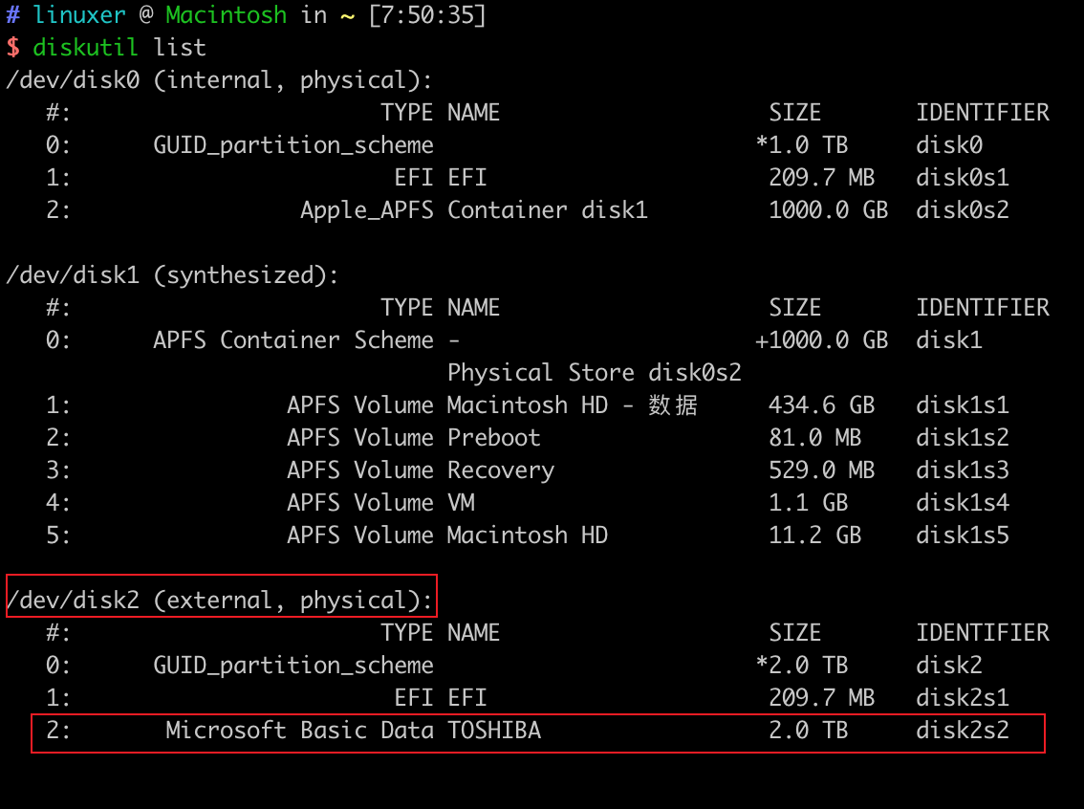The height and width of the screenshot is (809, 1084).
Task: Click 'Physical Store disk0s2' text
Action: pos(594,373)
